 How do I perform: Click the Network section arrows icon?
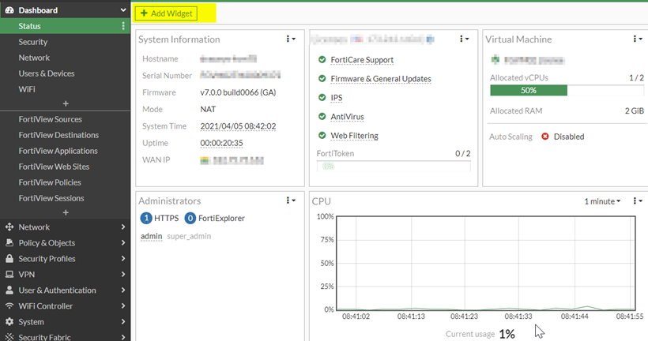(9, 227)
